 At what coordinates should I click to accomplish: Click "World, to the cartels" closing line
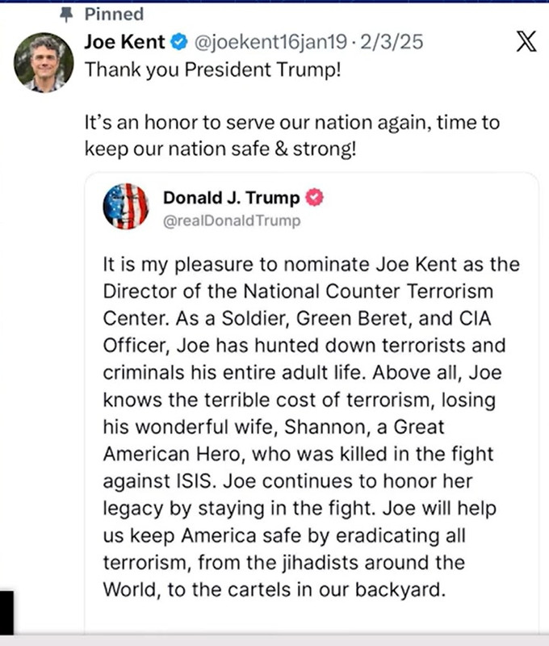click(x=274, y=590)
